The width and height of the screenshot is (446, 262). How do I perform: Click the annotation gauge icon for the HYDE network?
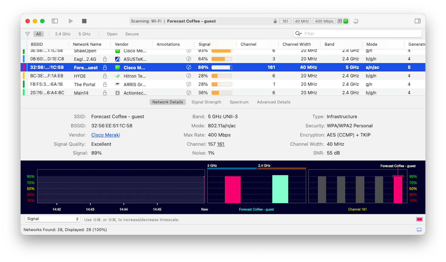[x=189, y=76]
